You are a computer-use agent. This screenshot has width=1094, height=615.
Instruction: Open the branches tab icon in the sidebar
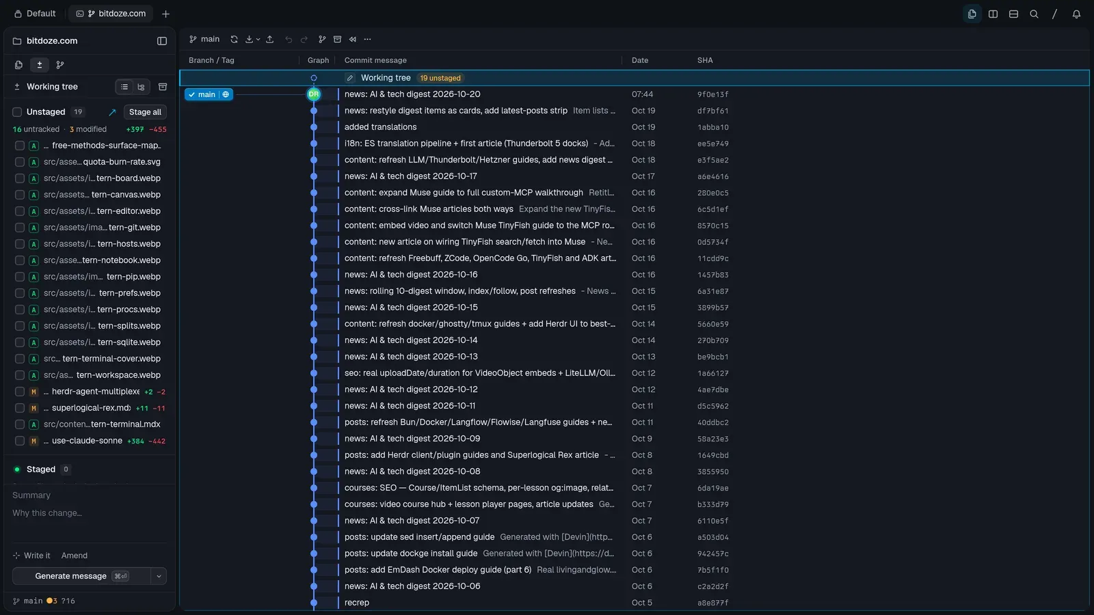[60, 65]
